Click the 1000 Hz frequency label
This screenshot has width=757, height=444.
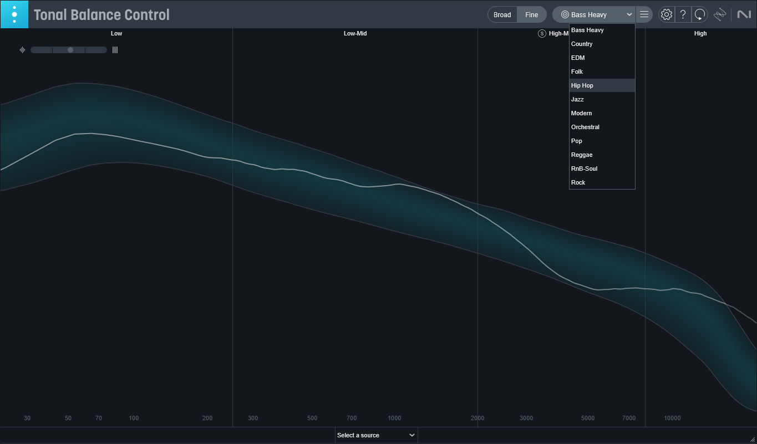(394, 418)
